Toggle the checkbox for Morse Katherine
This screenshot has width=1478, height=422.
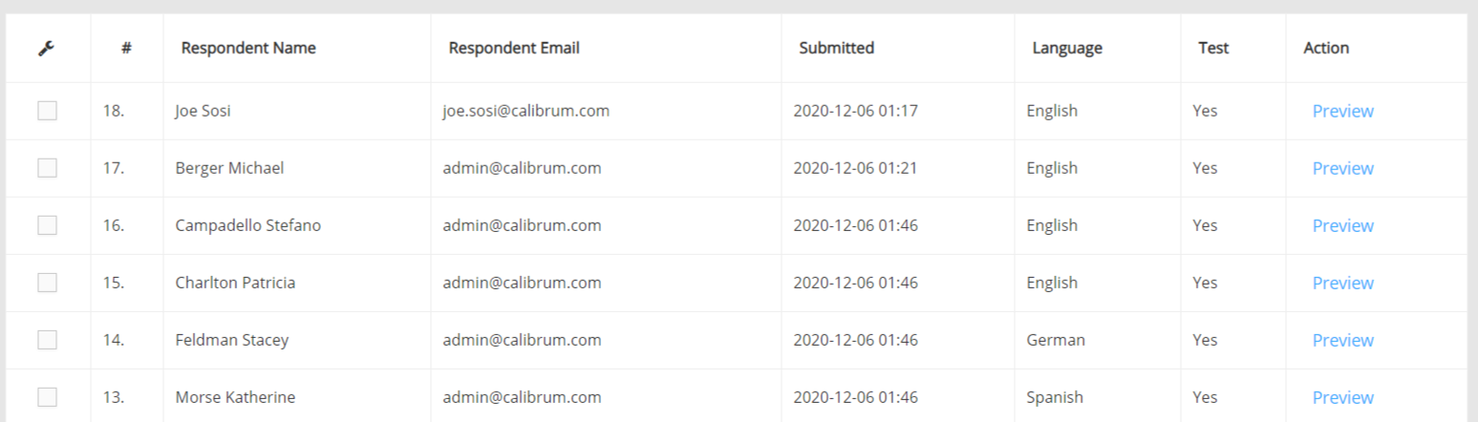(x=47, y=397)
